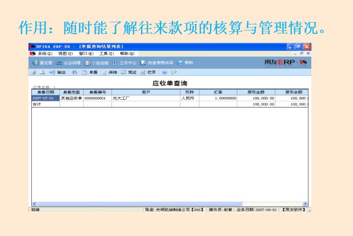This screenshot has height=236, width=353.
Task: Click the 单据编号 column header
Action: pos(98,92)
